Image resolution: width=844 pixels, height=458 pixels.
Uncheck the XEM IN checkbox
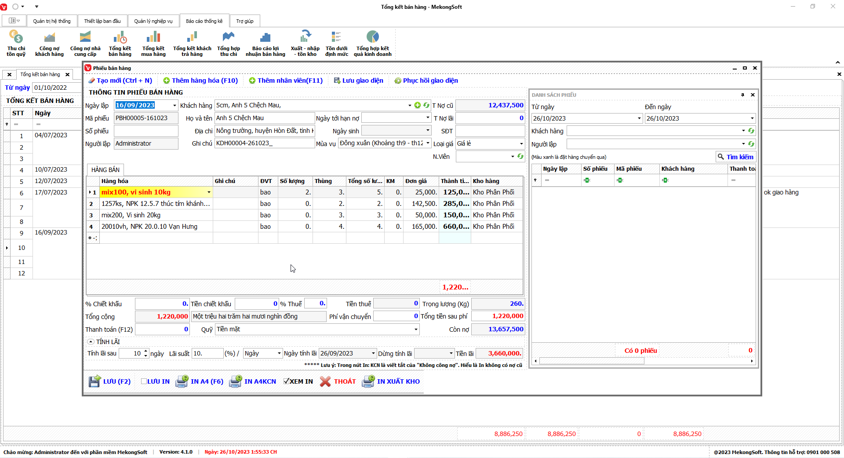pyautogui.click(x=286, y=381)
